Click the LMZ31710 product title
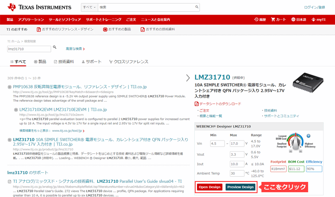 212,77
